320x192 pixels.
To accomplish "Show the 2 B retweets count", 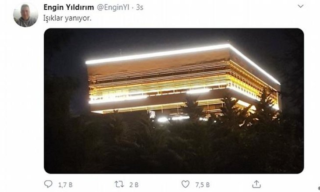I will click(134, 185).
